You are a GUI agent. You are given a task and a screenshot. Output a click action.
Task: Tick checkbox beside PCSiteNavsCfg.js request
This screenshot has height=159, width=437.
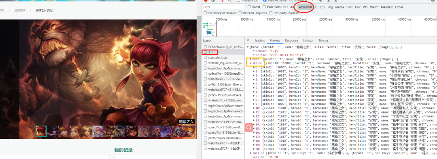coord(206,47)
